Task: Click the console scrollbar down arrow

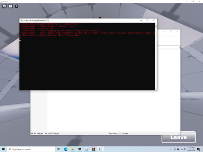Action: [156, 89]
